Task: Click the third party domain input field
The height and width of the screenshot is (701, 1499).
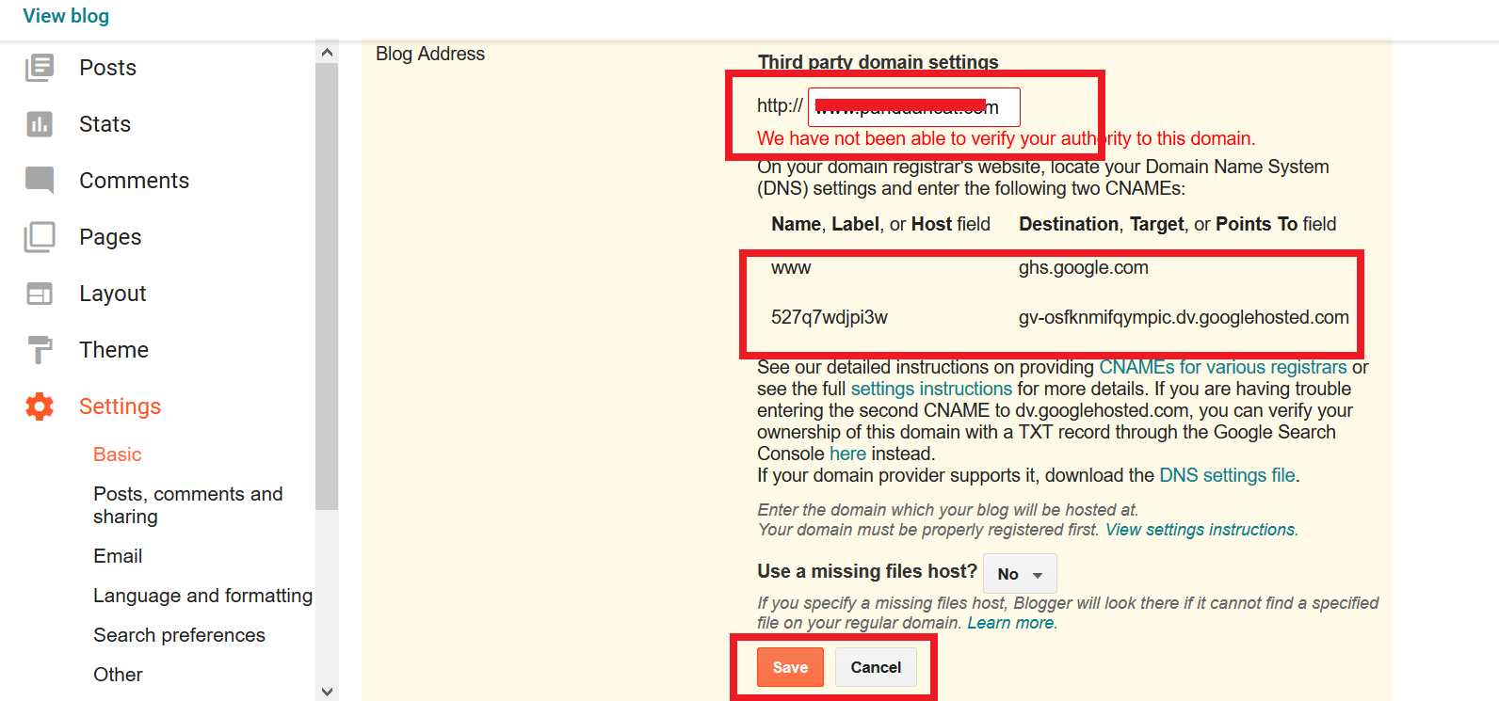Action: coord(913,107)
